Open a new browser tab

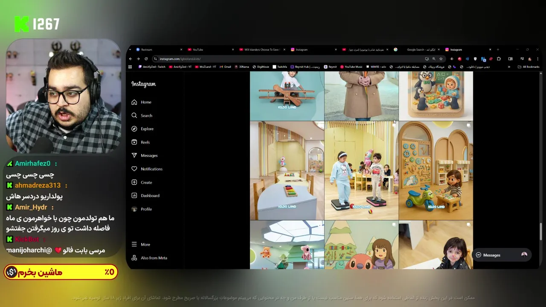pos(498,49)
